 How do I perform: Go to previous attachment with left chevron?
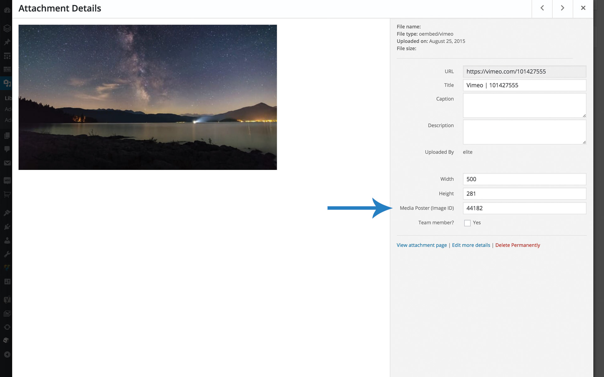point(542,8)
